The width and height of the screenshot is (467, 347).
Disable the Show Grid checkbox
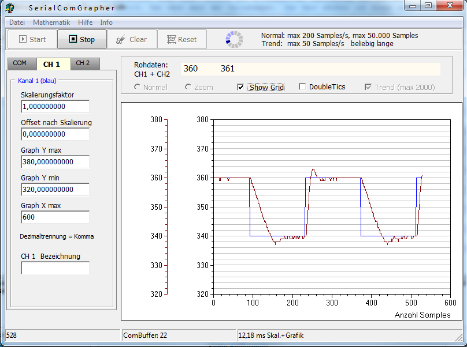pos(241,87)
